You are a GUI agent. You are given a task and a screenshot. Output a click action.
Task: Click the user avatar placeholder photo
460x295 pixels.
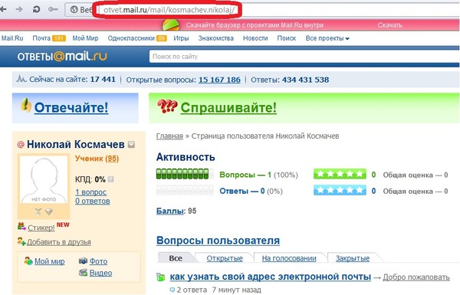(x=44, y=179)
